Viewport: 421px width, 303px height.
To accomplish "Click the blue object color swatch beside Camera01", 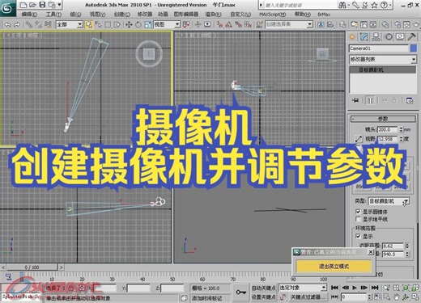I will coord(413,48).
